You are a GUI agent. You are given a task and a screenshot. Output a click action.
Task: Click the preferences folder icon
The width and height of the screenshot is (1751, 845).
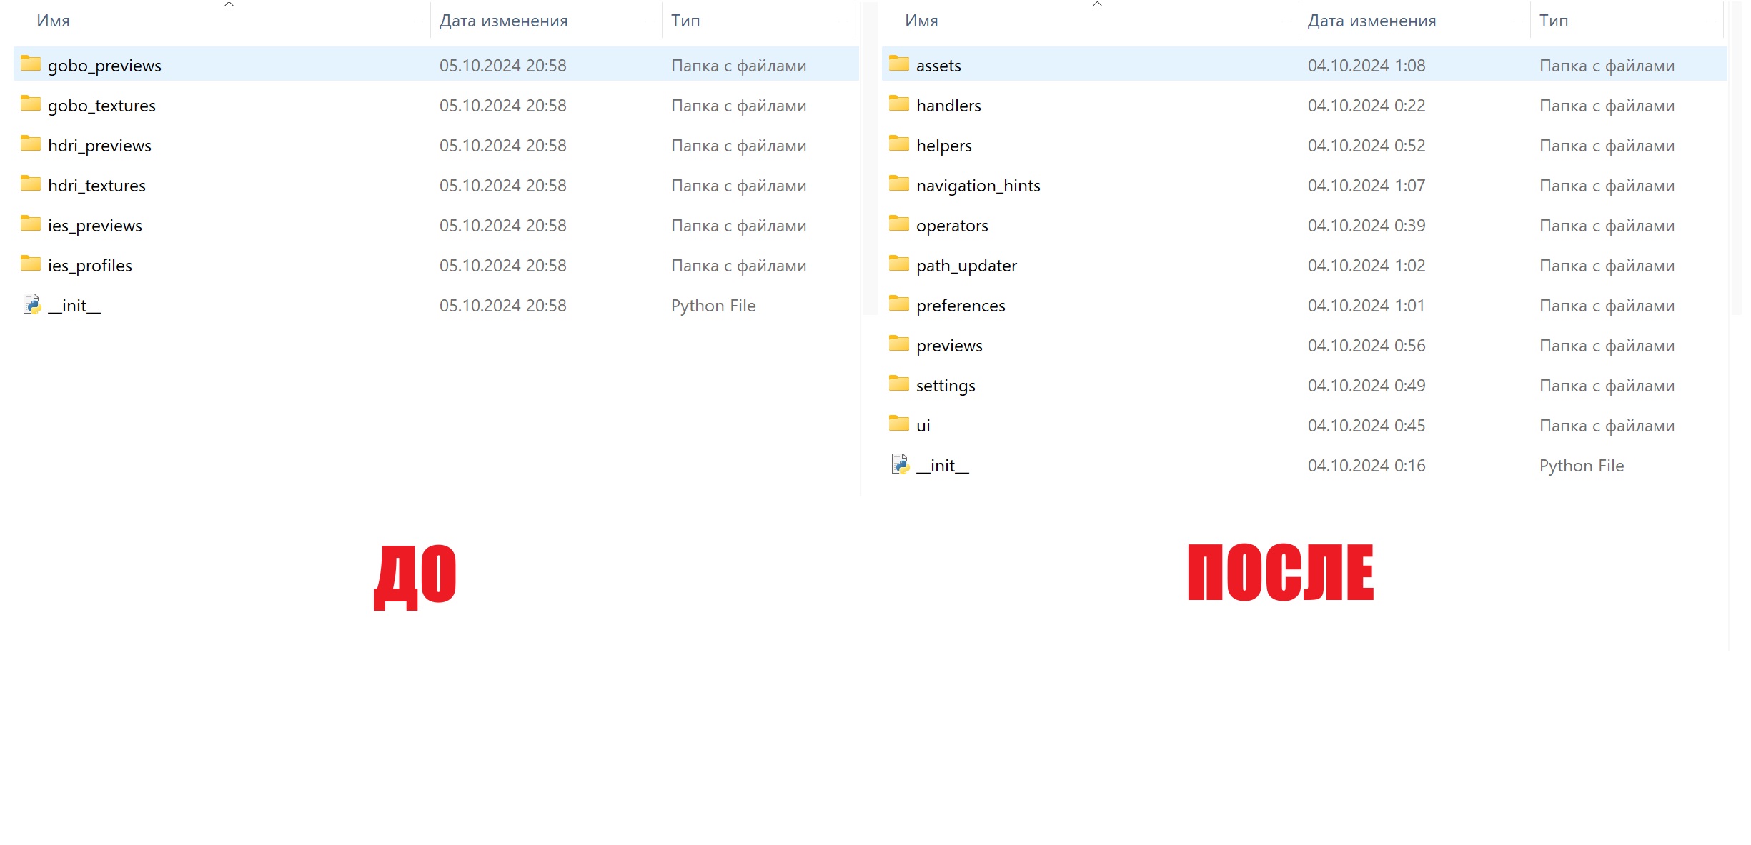click(899, 304)
